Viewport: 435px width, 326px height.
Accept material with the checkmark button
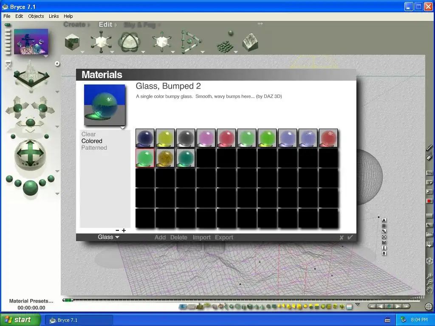[x=350, y=237]
